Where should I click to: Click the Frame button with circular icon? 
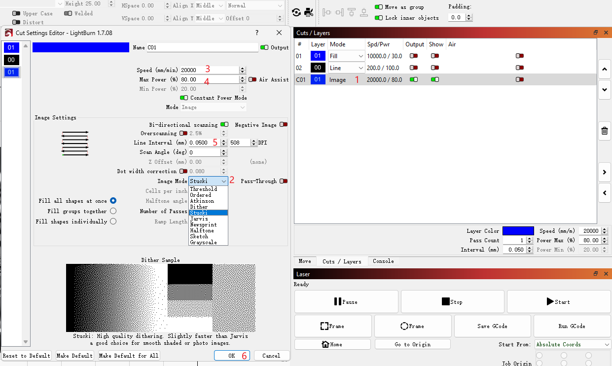pyautogui.click(x=412, y=326)
